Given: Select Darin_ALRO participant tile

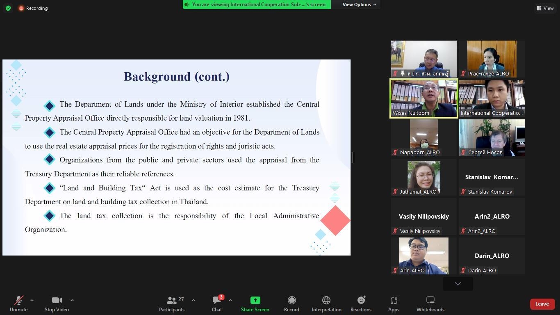Looking at the screenshot, I should [x=492, y=256].
